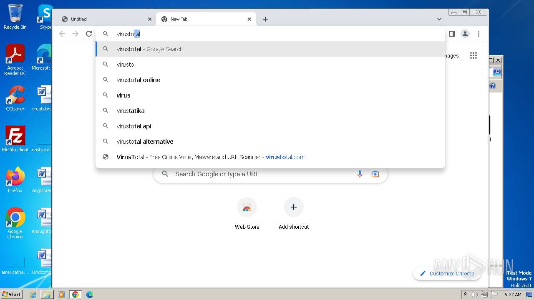Open Acrobat Reader DC desktop icon
534x300 pixels.
pyautogui.click(x=15, y=60)
